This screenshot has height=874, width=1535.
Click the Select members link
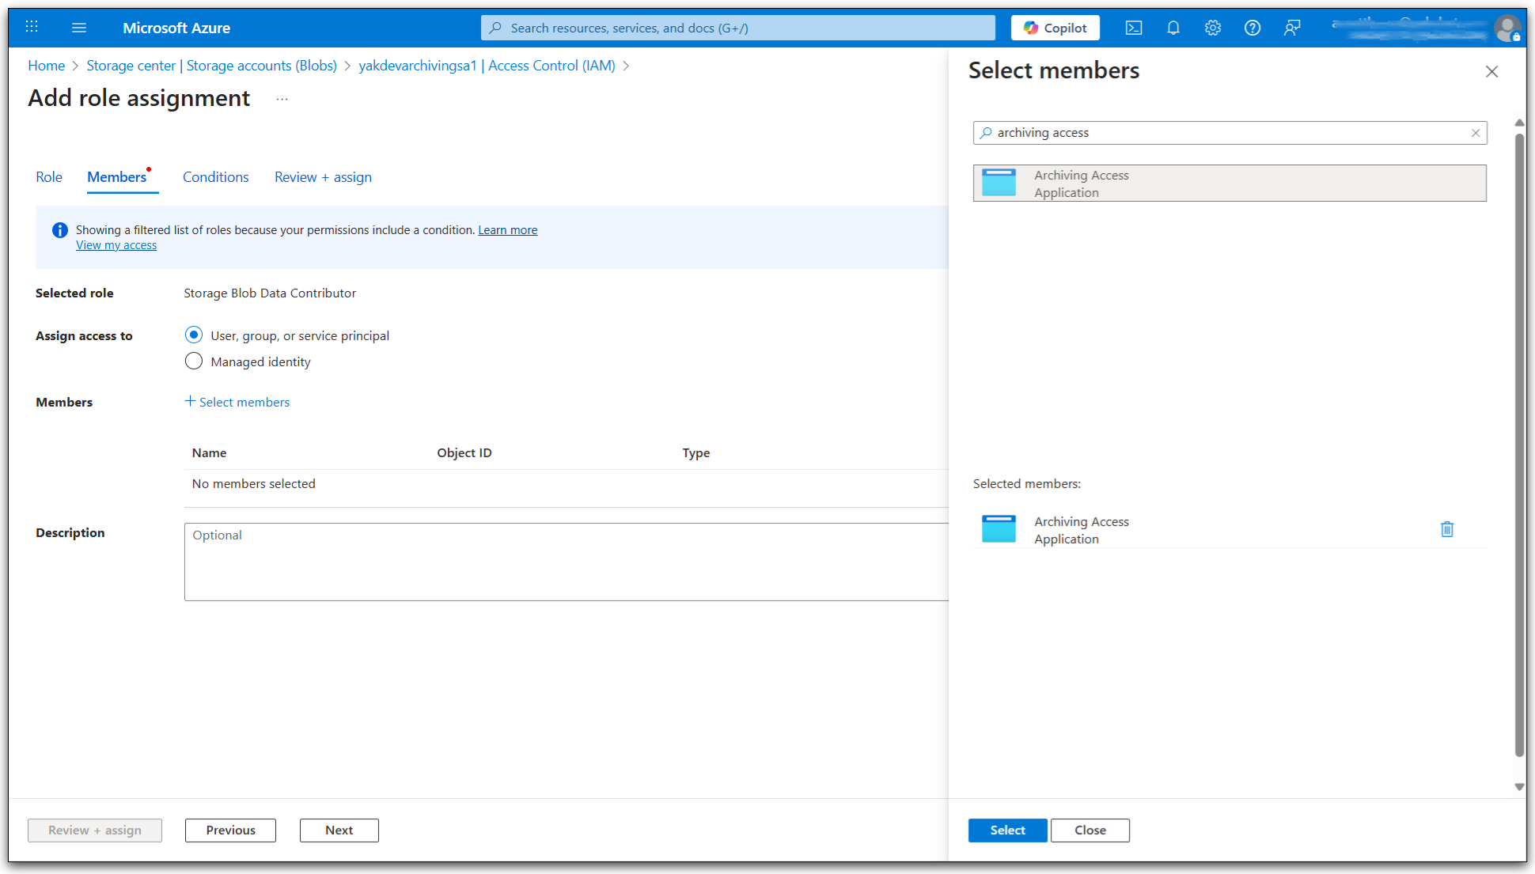pyautogui.click(x=237, y=402)
